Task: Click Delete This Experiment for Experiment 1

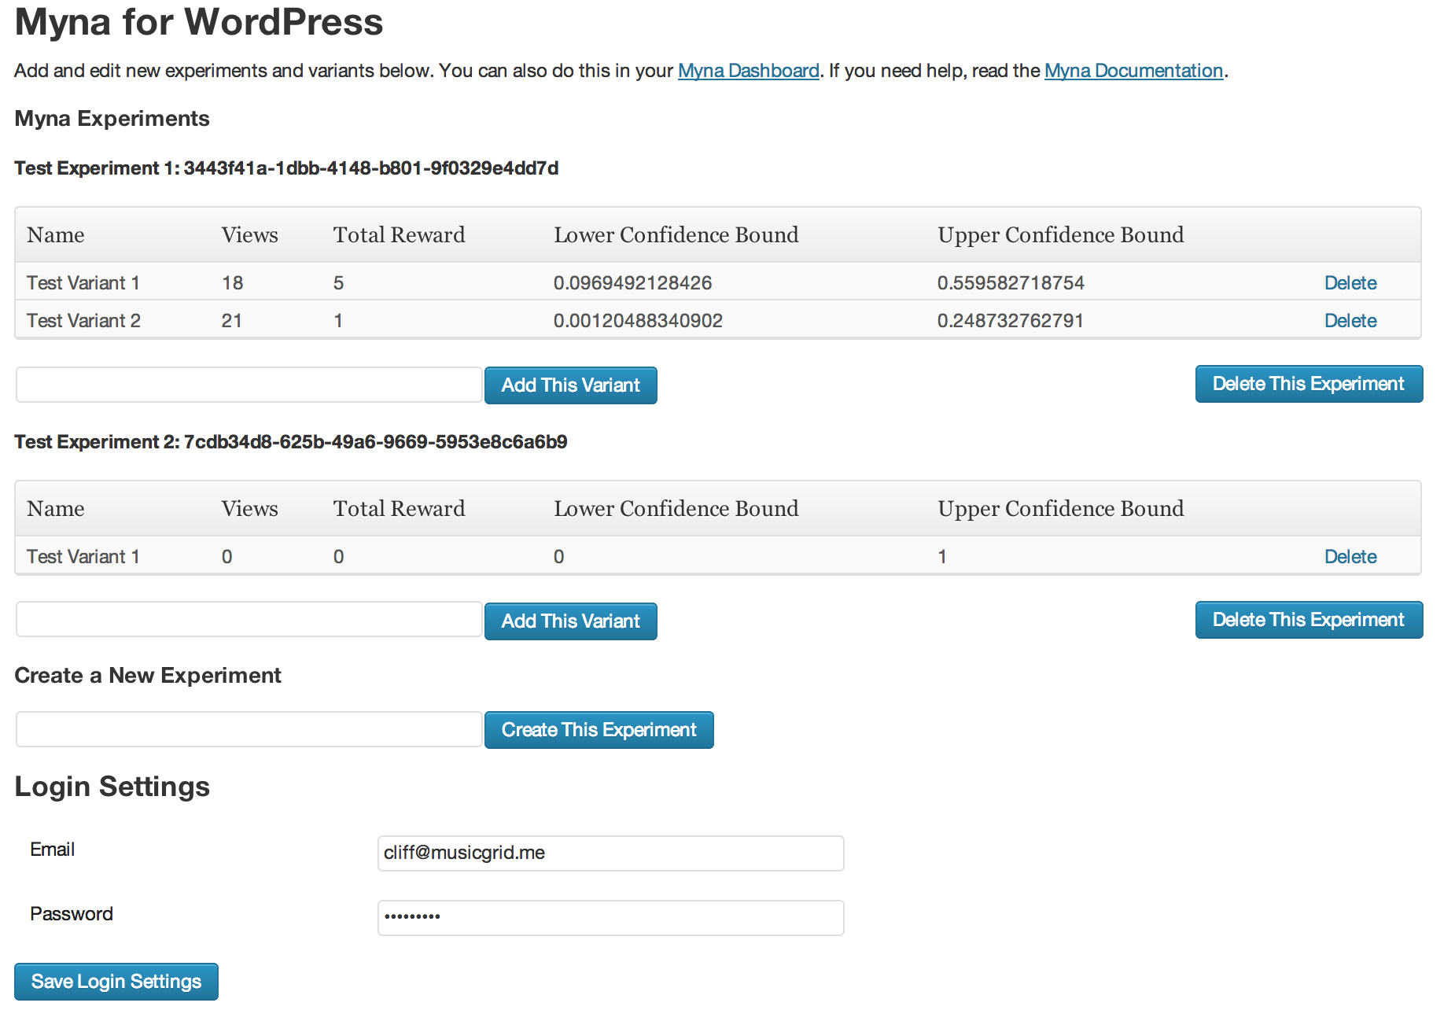Action: [x=1309, y=384]
